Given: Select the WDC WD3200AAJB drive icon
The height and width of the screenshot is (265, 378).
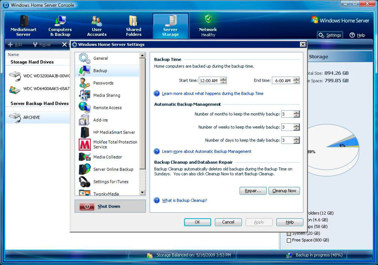Looking at the screenshot, I should 15,76.
